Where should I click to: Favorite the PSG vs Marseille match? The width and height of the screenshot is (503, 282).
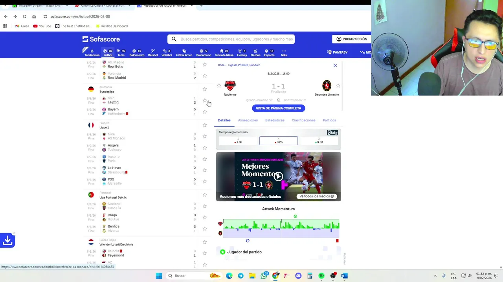pyautogui.click(x=205, y=181)
